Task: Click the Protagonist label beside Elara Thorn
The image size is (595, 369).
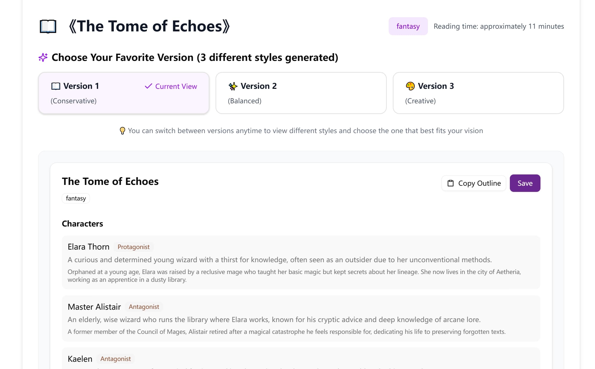Action: [134, 247]
